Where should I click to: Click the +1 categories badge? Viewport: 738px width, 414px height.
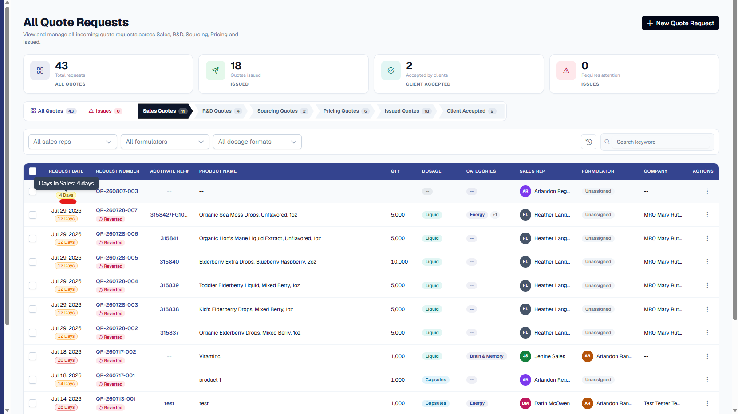click(495, 215)
